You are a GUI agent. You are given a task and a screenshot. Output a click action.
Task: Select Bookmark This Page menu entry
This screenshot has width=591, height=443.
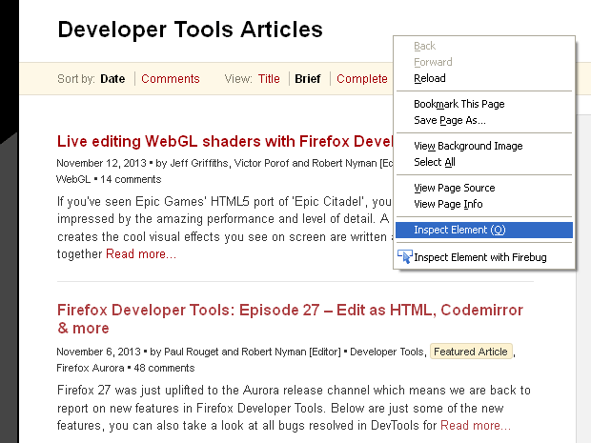[484, 104]
